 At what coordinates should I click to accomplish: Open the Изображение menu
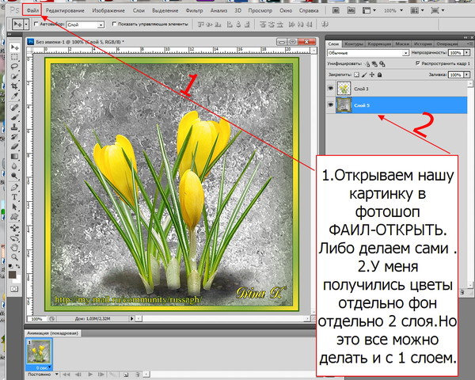tap(108, 10)
